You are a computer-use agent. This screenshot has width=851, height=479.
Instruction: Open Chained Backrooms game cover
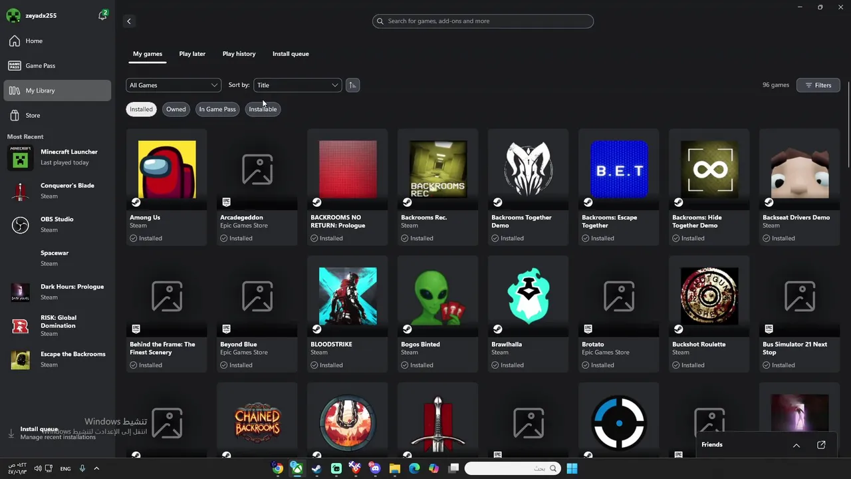click(x=257, y=422)
